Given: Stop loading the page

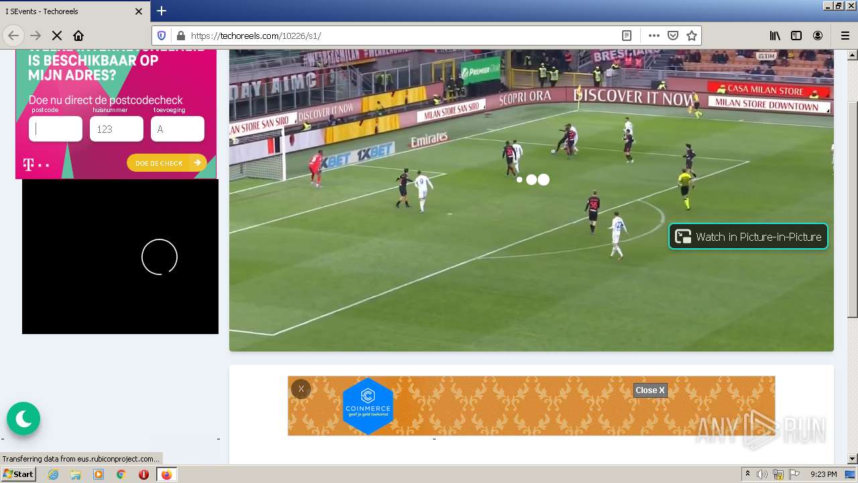Looking at the screenshot, I should pyautogui.click(x=57, y=36).
